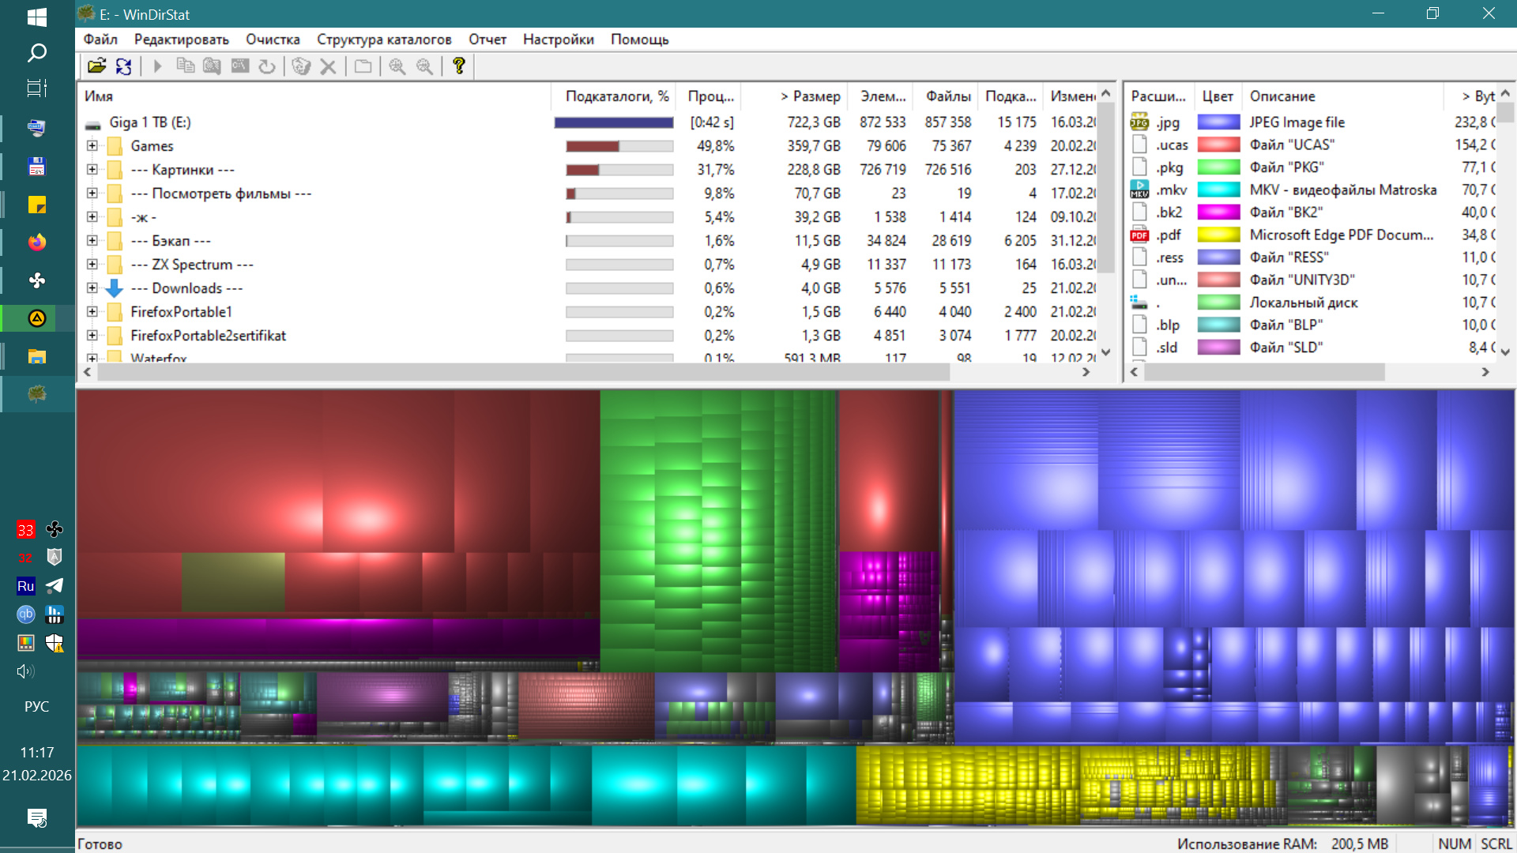Image resolution: width=1517 pixels, height=853 pixels.
Task: Click the Windows search taskbar icon
Action: click(37, 53)
